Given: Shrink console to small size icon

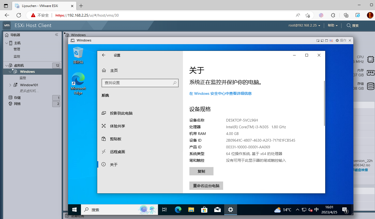Looking at the screenshot, I should 318,40.
